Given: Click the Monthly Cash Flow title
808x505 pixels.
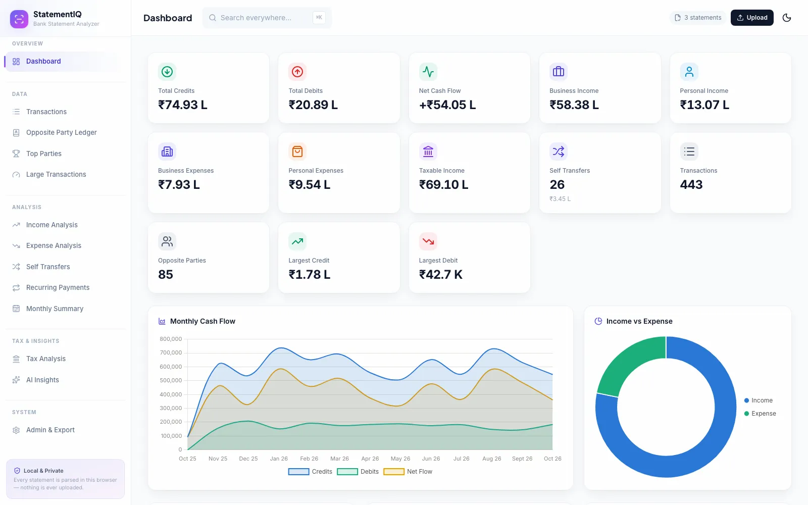Looking at the screenshot, I should [203, 321].
